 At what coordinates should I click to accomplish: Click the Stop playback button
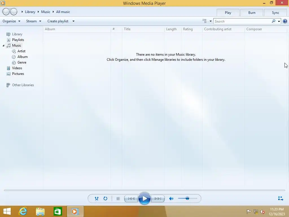pyautogui.click(x=118, y=199)
